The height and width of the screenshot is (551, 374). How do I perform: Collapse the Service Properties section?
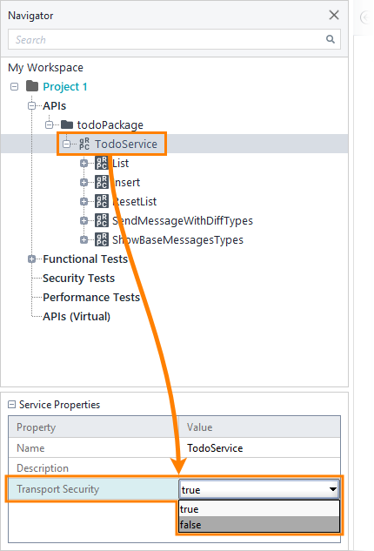[x=12, y=405]
